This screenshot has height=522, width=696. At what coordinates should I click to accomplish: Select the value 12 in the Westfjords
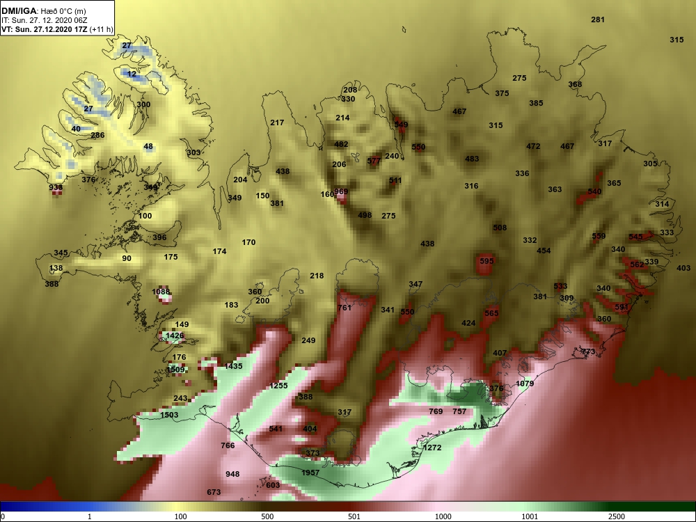coord(132,74)
